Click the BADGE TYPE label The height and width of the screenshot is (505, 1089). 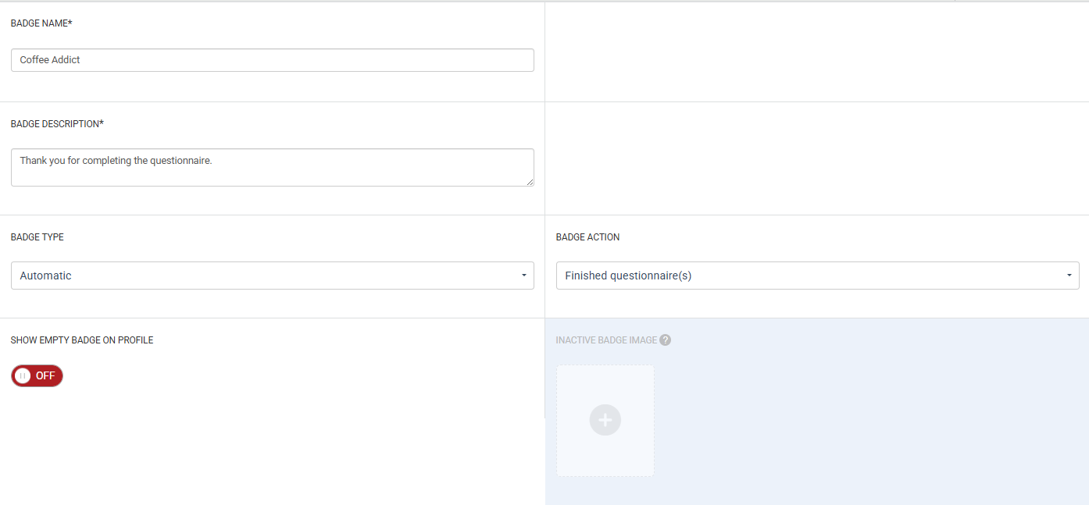37,237
